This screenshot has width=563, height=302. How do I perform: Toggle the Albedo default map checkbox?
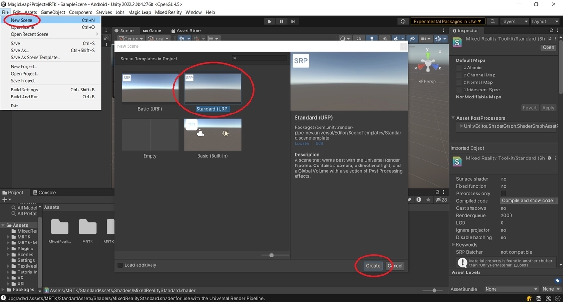click(x=459, y=68)
